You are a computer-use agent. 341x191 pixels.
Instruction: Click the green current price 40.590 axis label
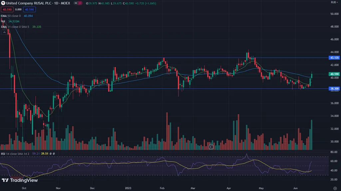(x=334, y=74)
